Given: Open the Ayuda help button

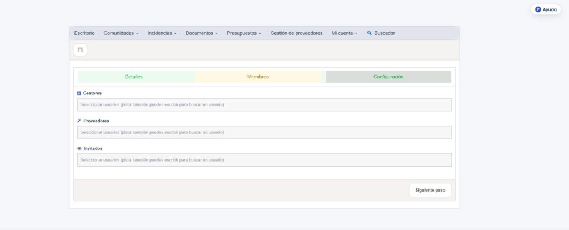Looking at the screenshot, I should tap(546, 10).
